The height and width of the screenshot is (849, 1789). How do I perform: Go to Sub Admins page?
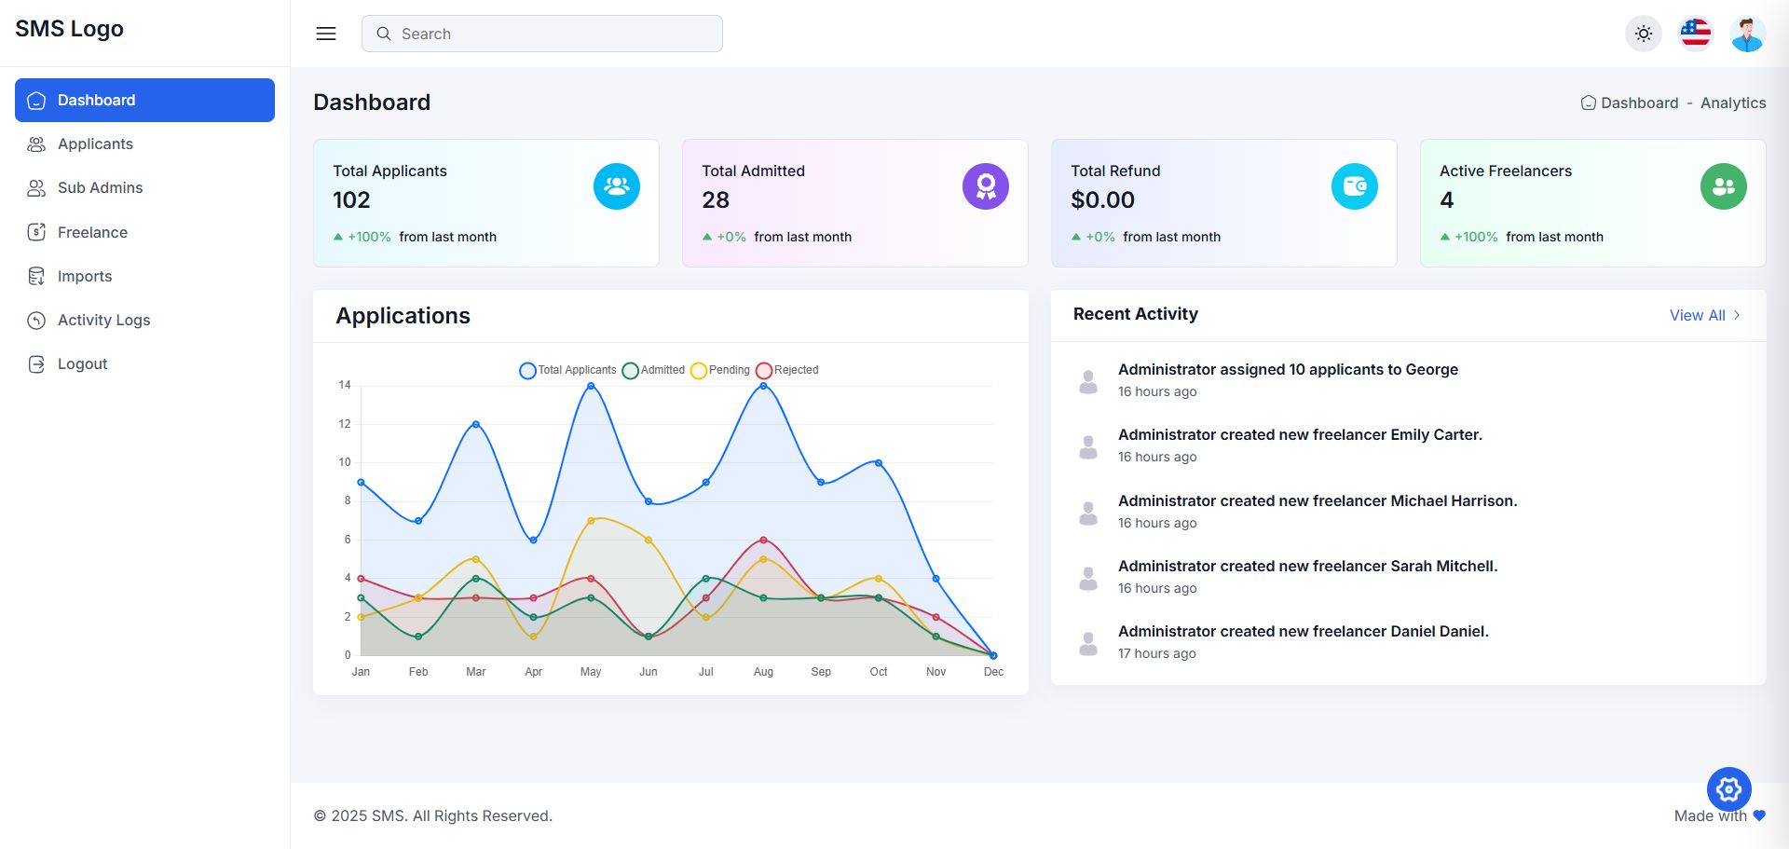(x=100, y=188)
